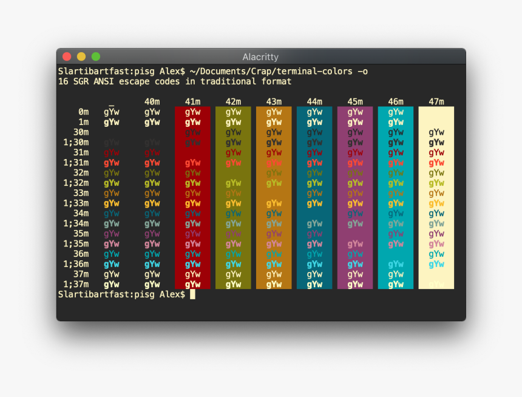Click the 30m row label

coord(81,132)
